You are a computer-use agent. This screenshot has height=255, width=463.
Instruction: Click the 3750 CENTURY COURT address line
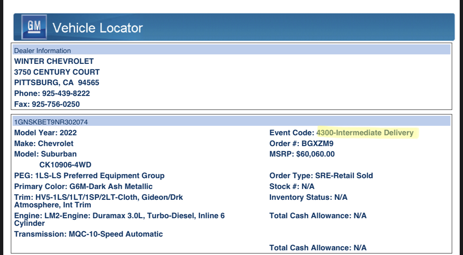(57, 72)
